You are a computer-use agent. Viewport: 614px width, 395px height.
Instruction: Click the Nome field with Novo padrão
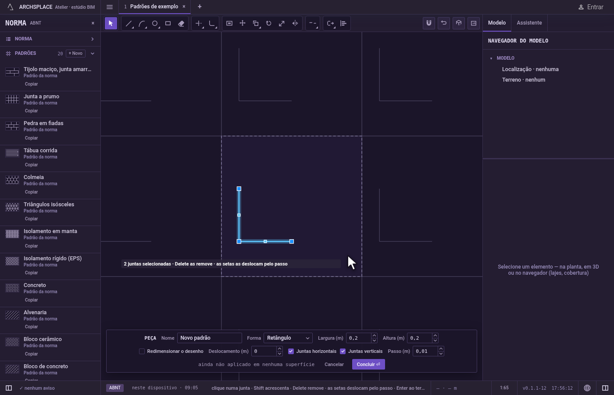click(210, 338)
